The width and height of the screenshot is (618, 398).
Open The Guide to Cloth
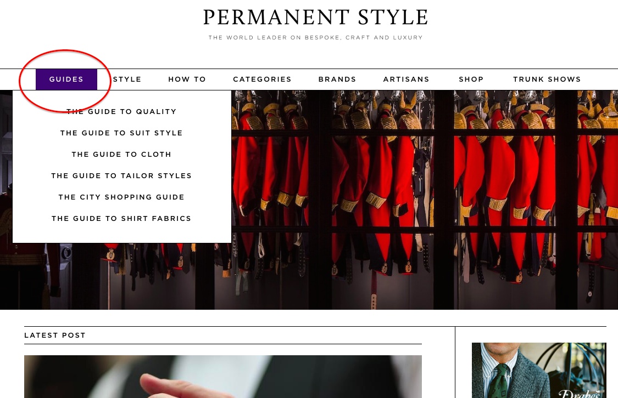pos(121,154)
